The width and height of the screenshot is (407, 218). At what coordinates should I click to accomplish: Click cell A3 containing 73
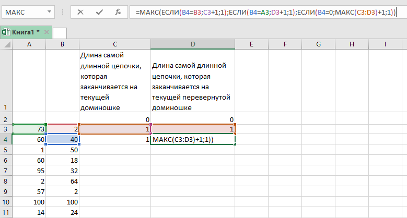[x=29, y=129]
